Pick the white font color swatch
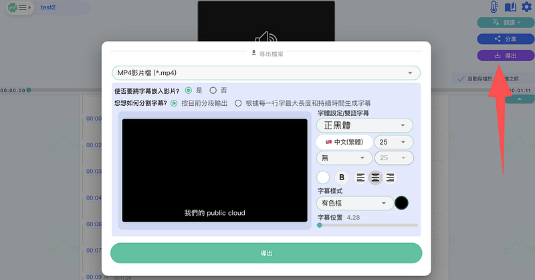535x280 pixels. (323, 178)
